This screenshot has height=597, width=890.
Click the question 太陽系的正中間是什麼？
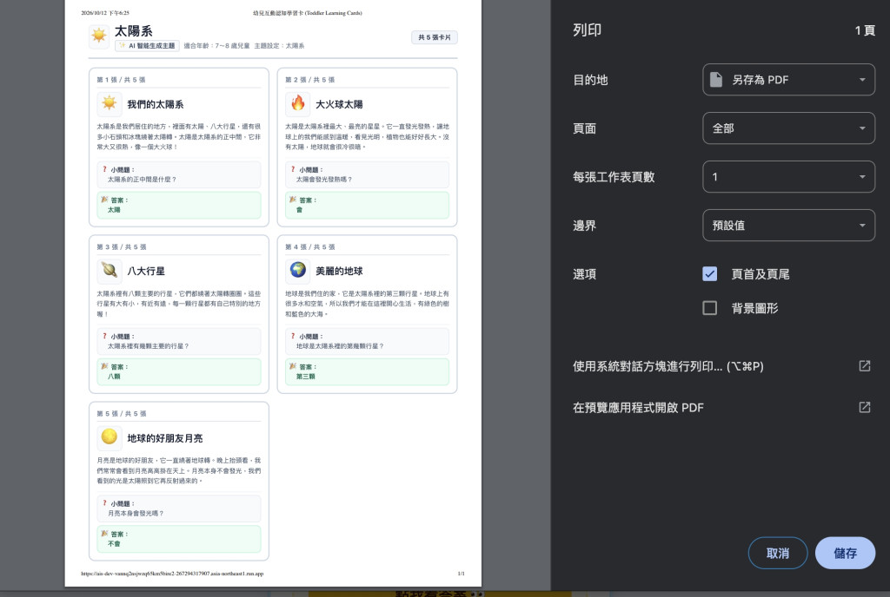[x=142, y=180]
